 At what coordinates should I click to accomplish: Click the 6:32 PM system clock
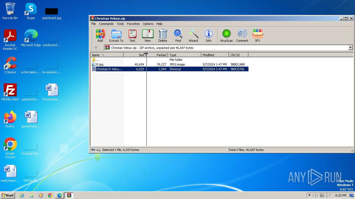click(x=341, y=195)
